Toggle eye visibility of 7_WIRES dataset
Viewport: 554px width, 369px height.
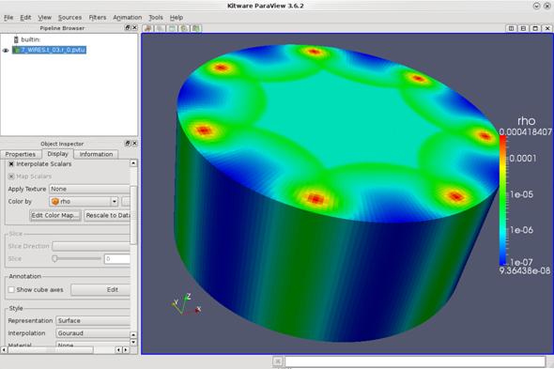6,50
